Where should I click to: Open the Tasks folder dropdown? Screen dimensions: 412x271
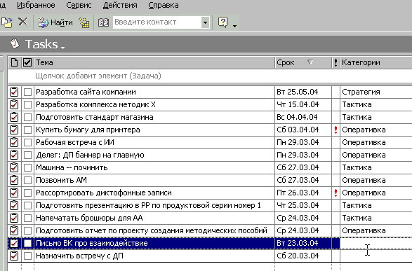point(62,48)
